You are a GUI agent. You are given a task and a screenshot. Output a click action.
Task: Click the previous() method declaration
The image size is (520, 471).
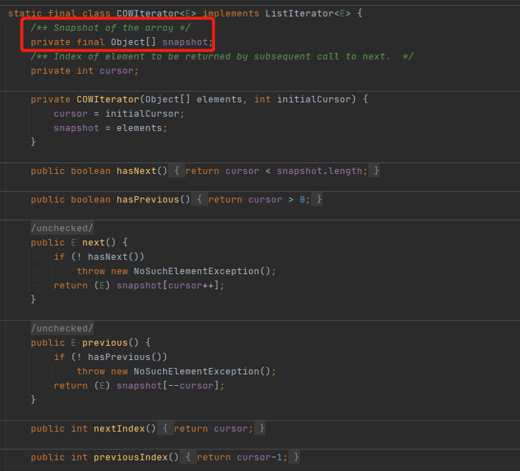point(91,343)
